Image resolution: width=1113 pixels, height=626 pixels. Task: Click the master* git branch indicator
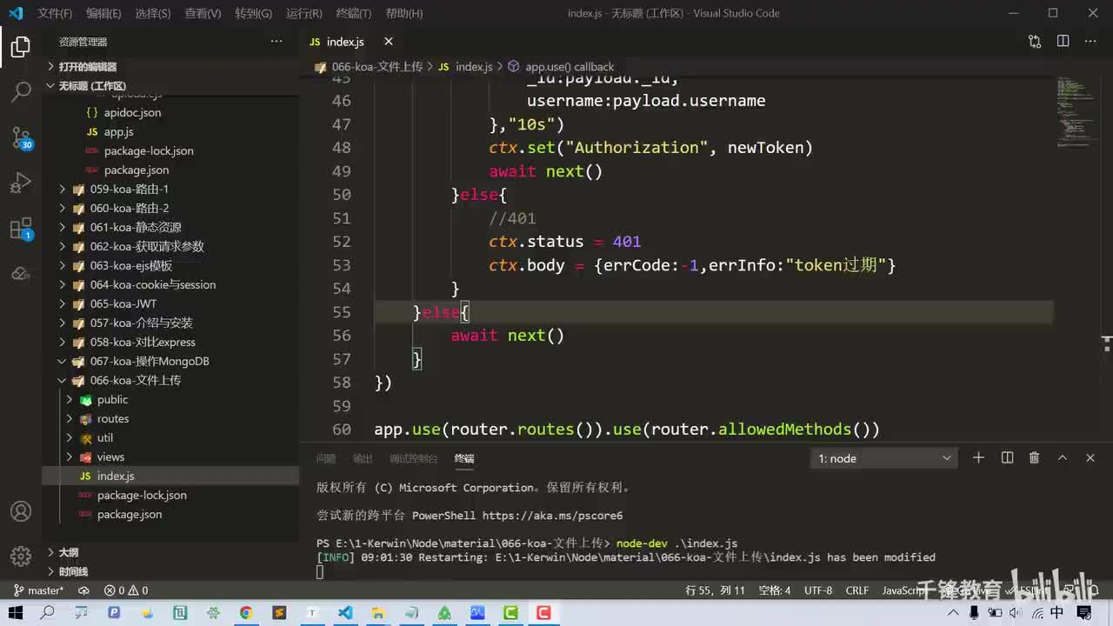click(39, 590)
